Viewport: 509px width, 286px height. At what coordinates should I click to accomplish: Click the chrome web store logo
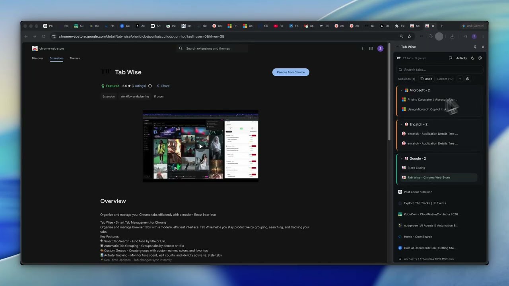pyautogui.click(x=48, y=48)
